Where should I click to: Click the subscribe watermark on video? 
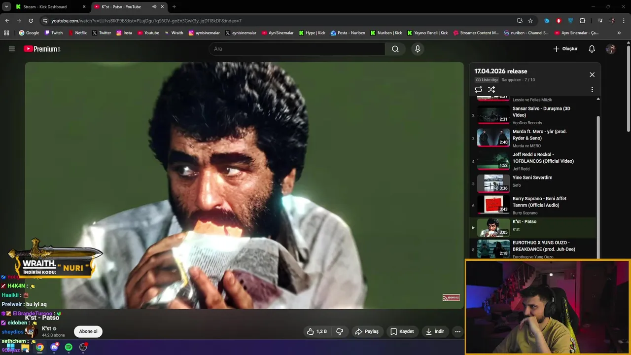coord(451,298)
